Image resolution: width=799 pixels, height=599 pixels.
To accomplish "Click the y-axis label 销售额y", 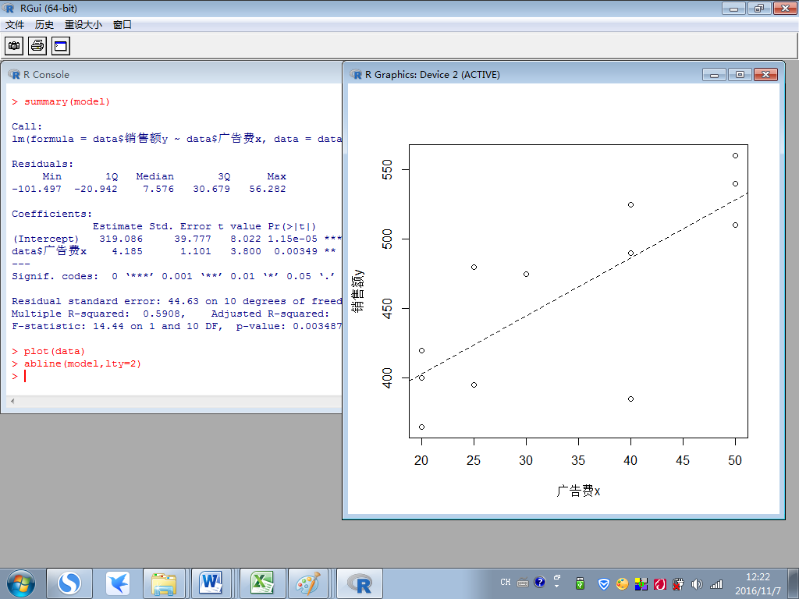I will tap(357, 291).
